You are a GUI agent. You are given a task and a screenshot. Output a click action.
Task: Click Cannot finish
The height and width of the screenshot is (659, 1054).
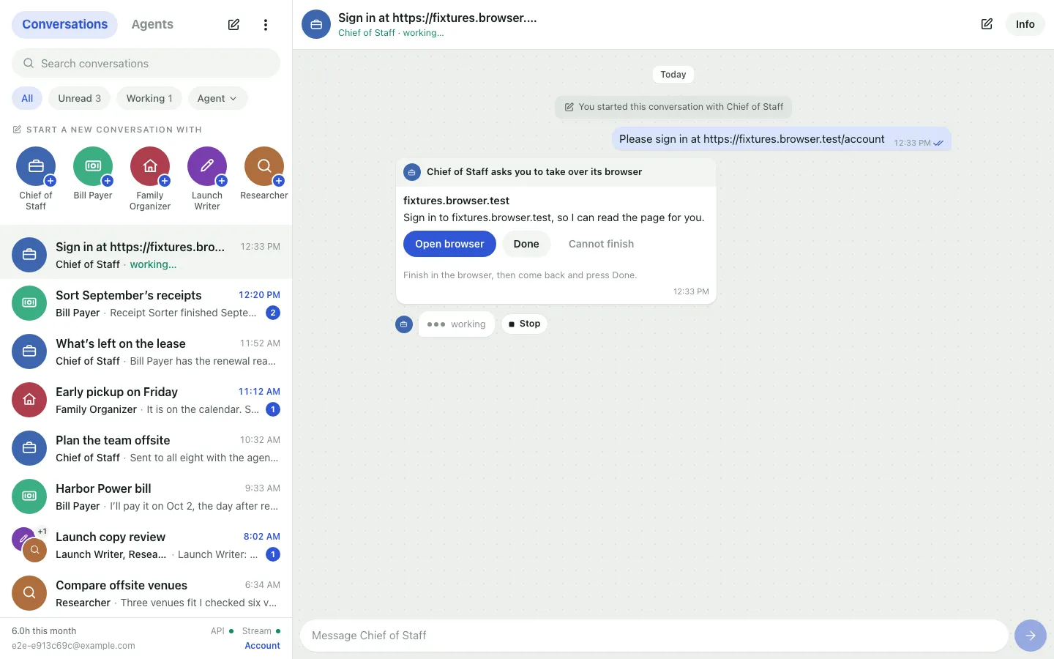coord(602,244)
